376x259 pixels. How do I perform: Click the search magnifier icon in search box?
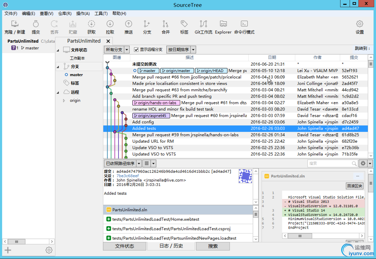pos(354,163)
